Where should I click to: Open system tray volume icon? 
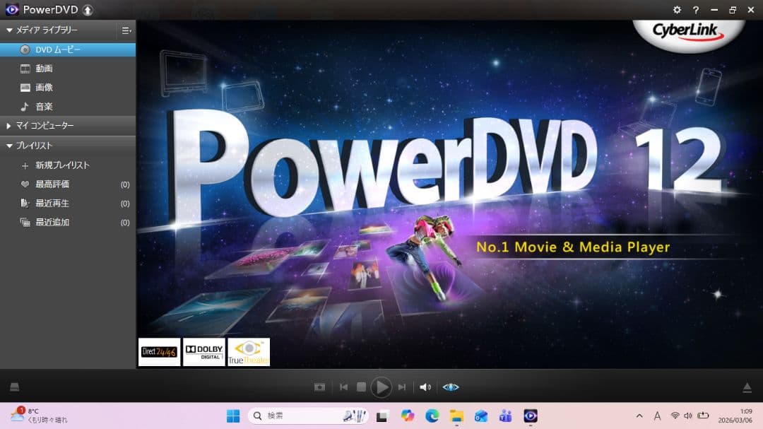(x=688, y=416)
